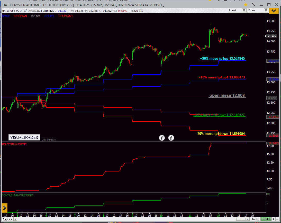Image resolution: width=281 pixels, height=223 pixels.
Task: Click the CONTAGIORNOINESSERE panel label
Action: tap(17, 196)
